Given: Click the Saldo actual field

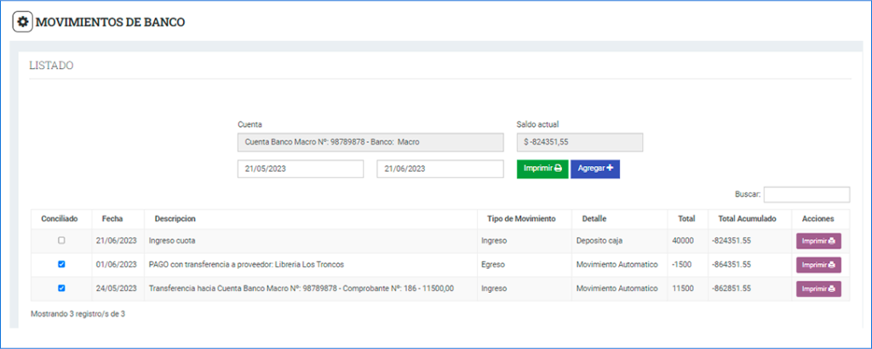Looking at the screenshot, I should click(x=579, y=142).
